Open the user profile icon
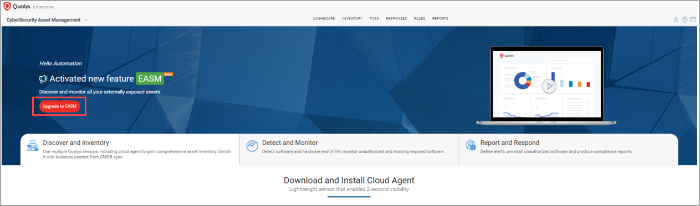 click(x=676, y=19)
